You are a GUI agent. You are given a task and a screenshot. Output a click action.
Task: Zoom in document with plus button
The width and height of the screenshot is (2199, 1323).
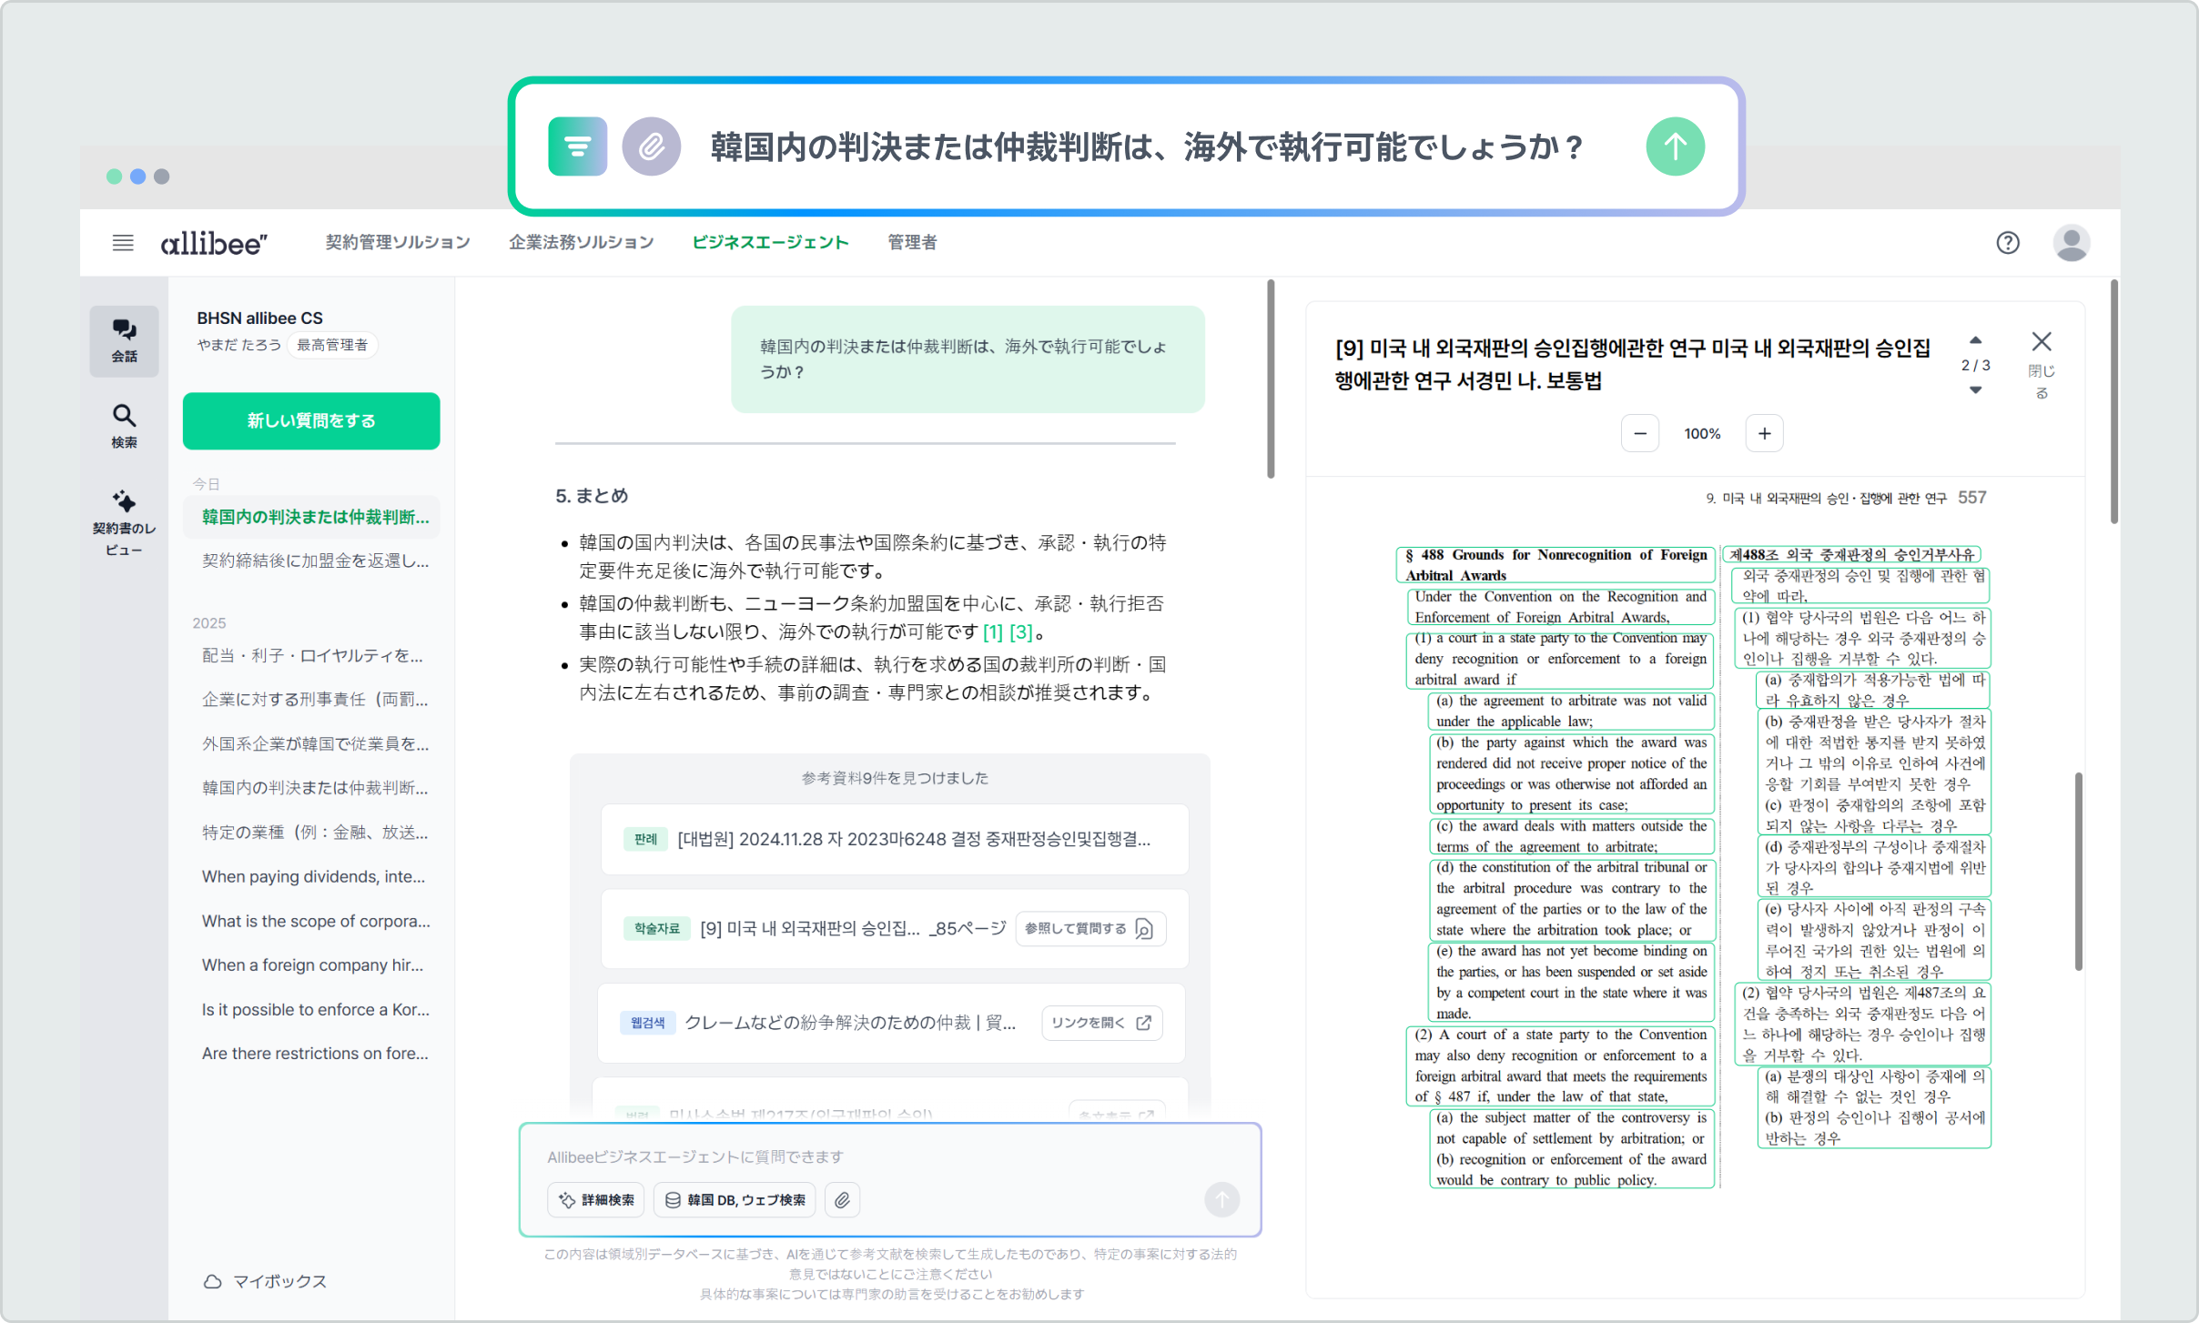click(1764, 434)
